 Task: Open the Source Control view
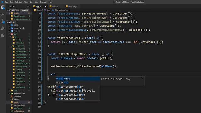coord(3,21)
